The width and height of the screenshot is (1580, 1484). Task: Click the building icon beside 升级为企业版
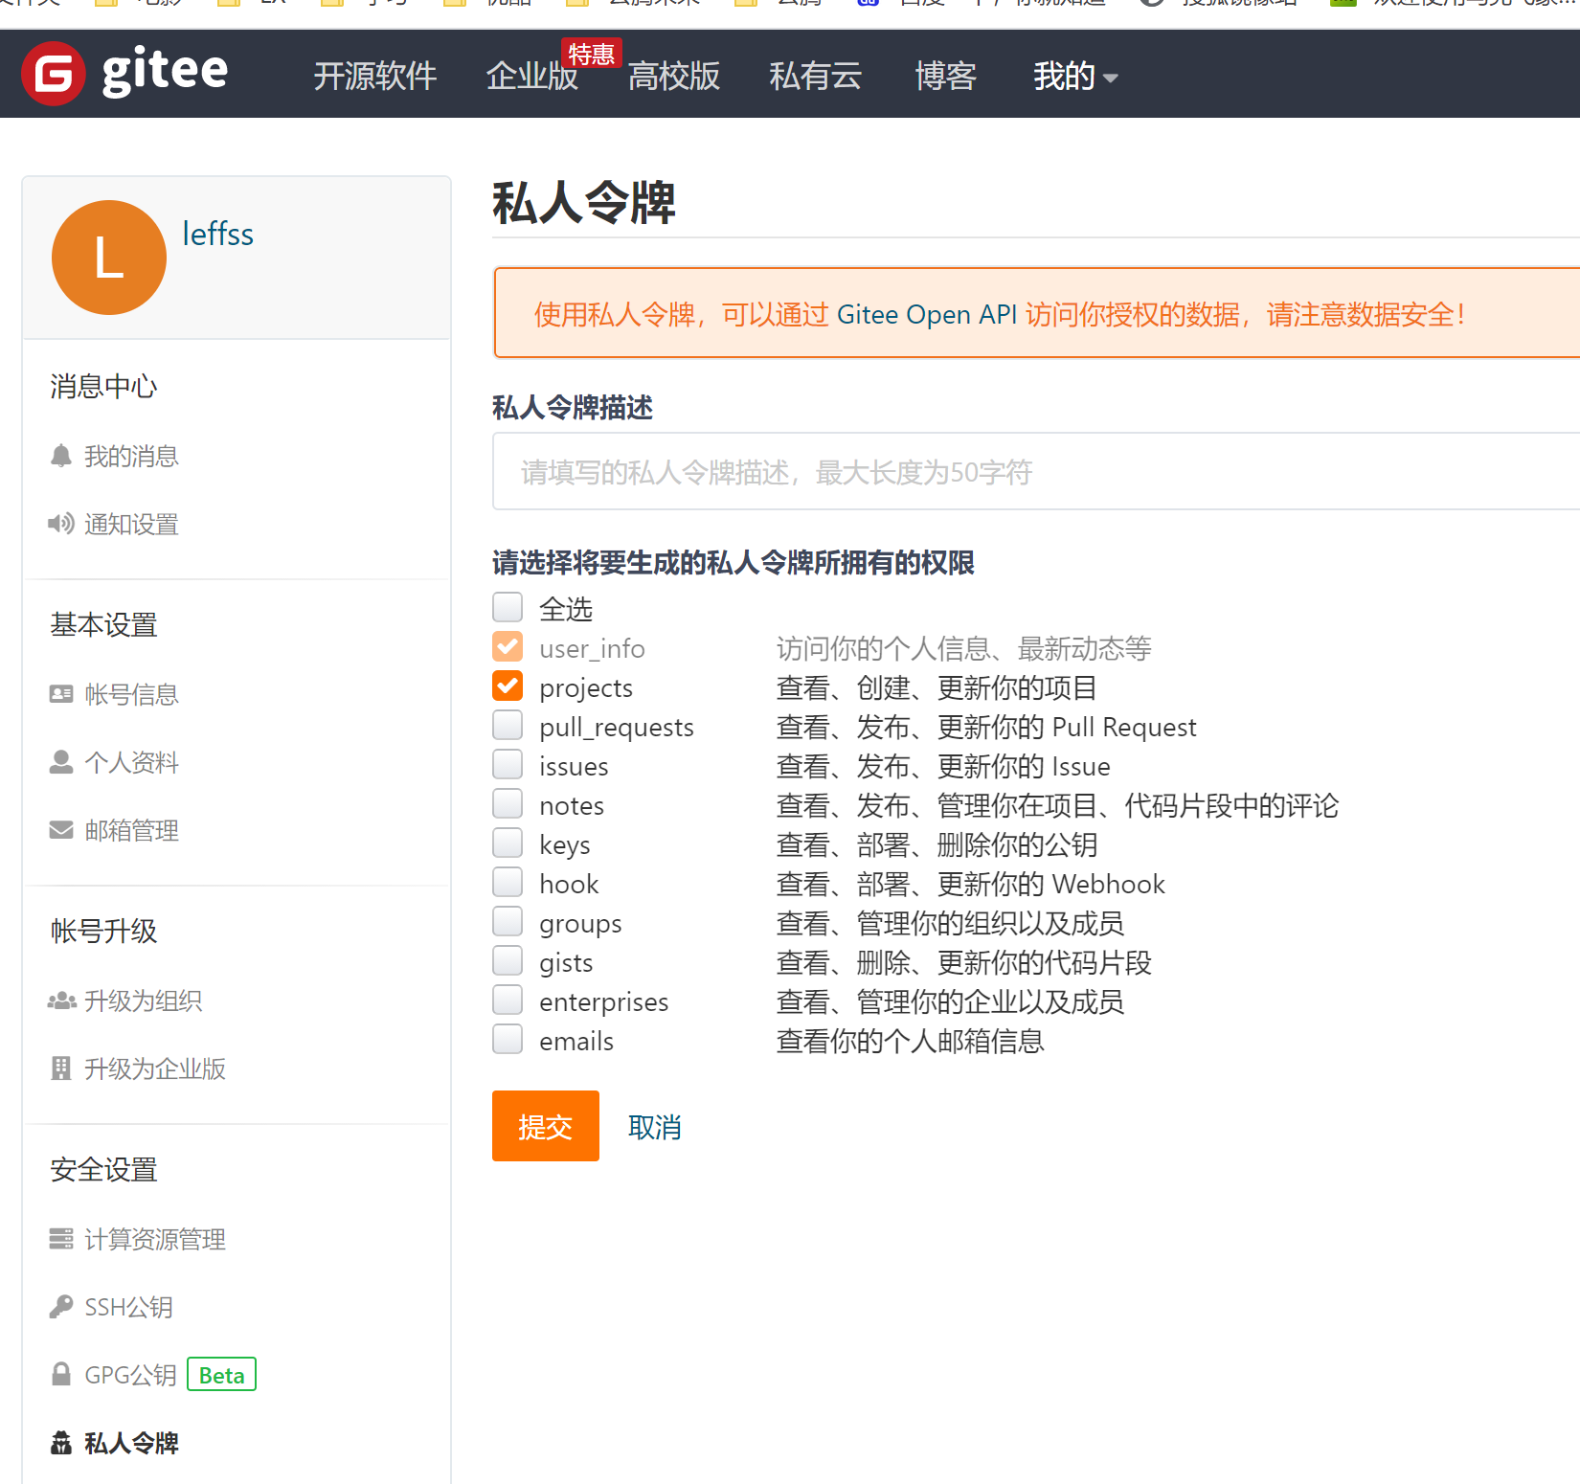(61, 1068)
